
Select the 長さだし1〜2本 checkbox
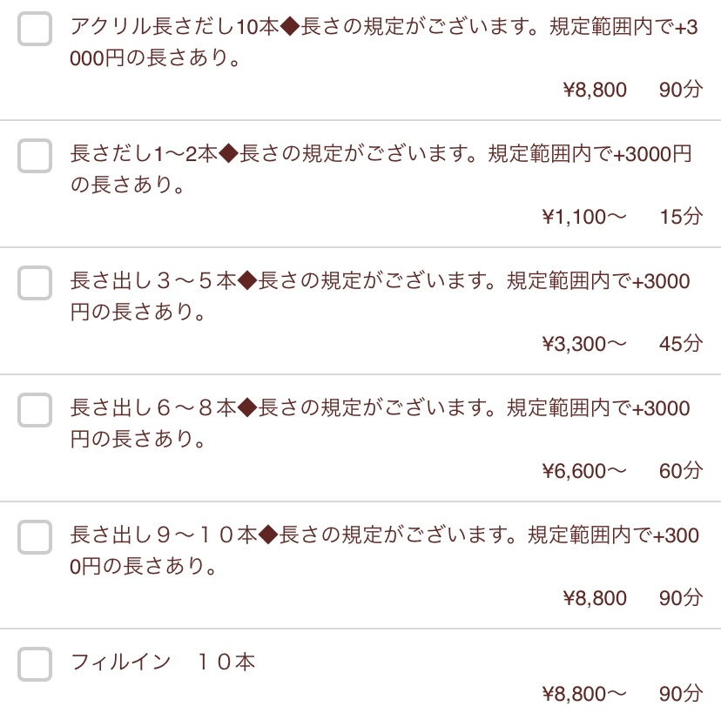[x=34, y=158]
